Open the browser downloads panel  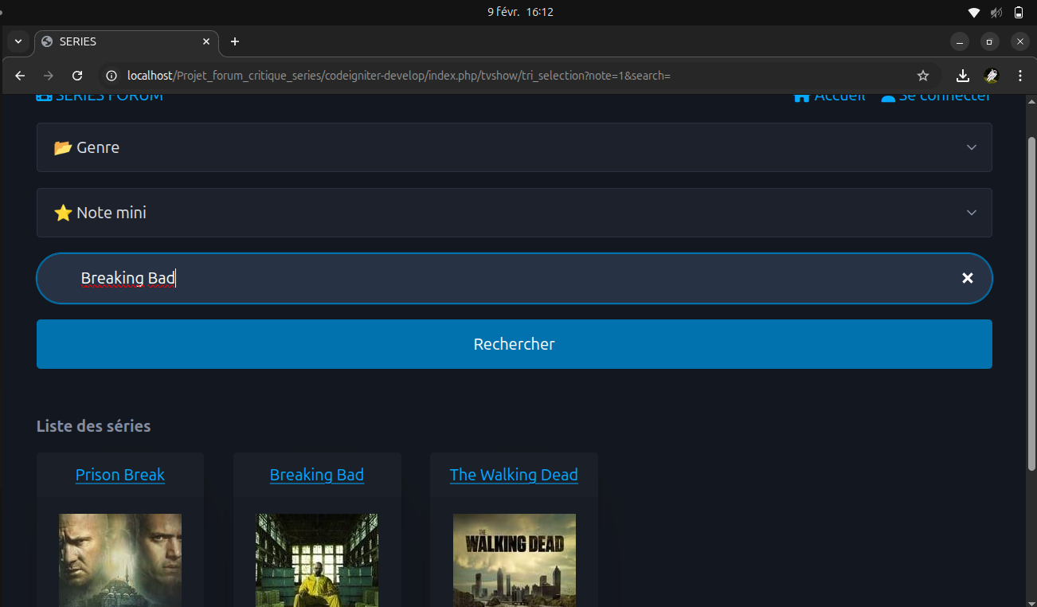pyautogui.click(x=962, y=76)
